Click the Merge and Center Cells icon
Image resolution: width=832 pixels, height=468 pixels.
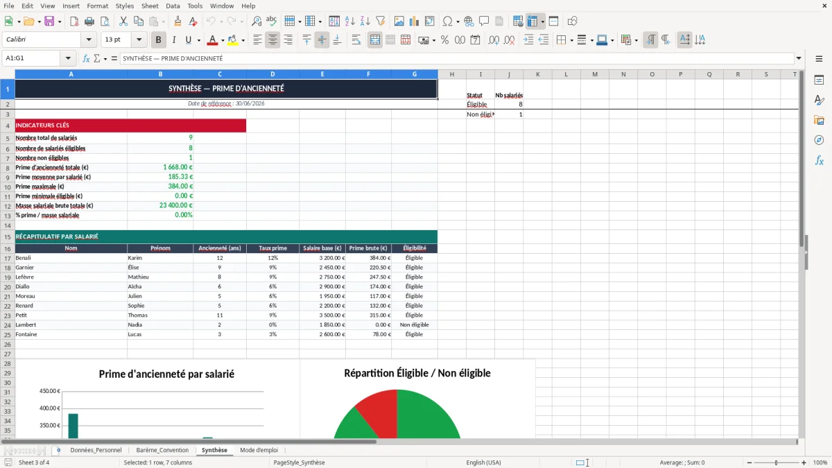[375, 40]
